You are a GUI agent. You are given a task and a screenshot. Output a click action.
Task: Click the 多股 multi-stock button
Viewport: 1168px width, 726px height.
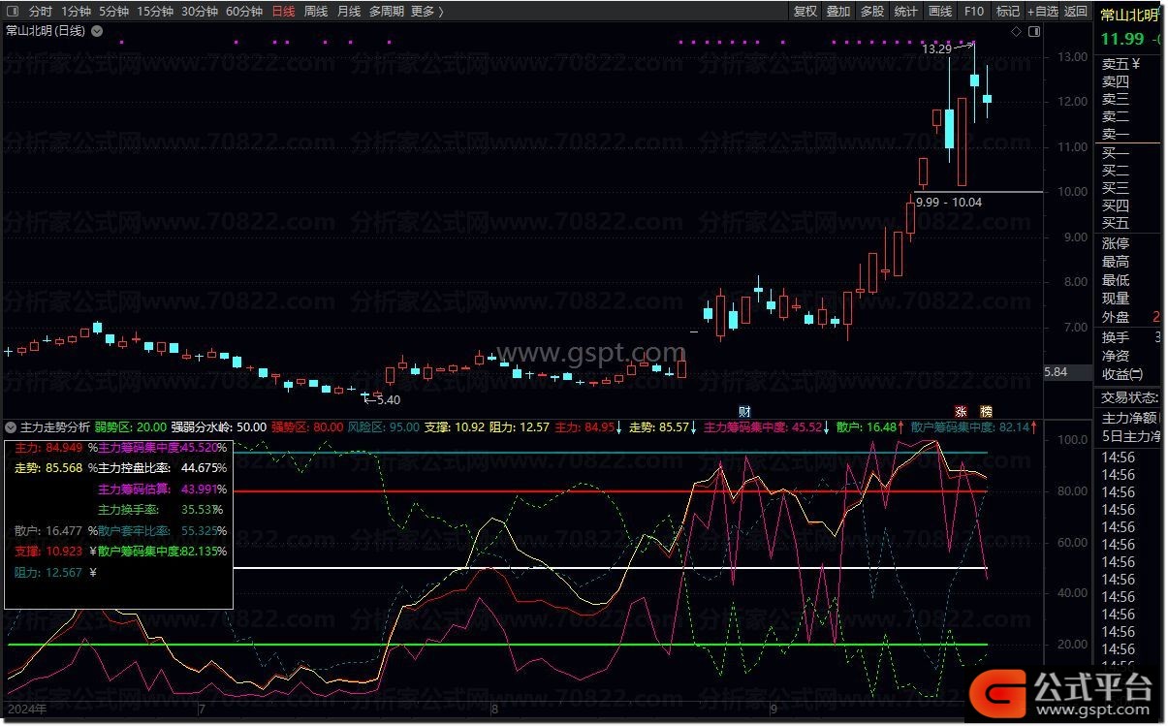tap(872, 12)
